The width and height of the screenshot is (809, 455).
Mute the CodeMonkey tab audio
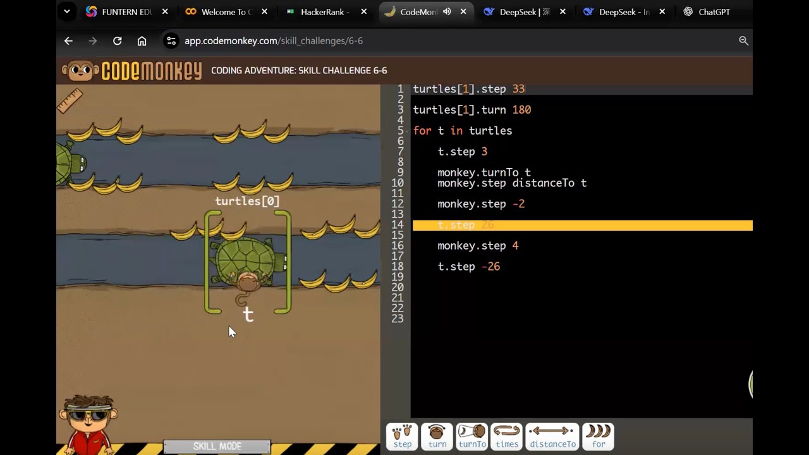447,11
